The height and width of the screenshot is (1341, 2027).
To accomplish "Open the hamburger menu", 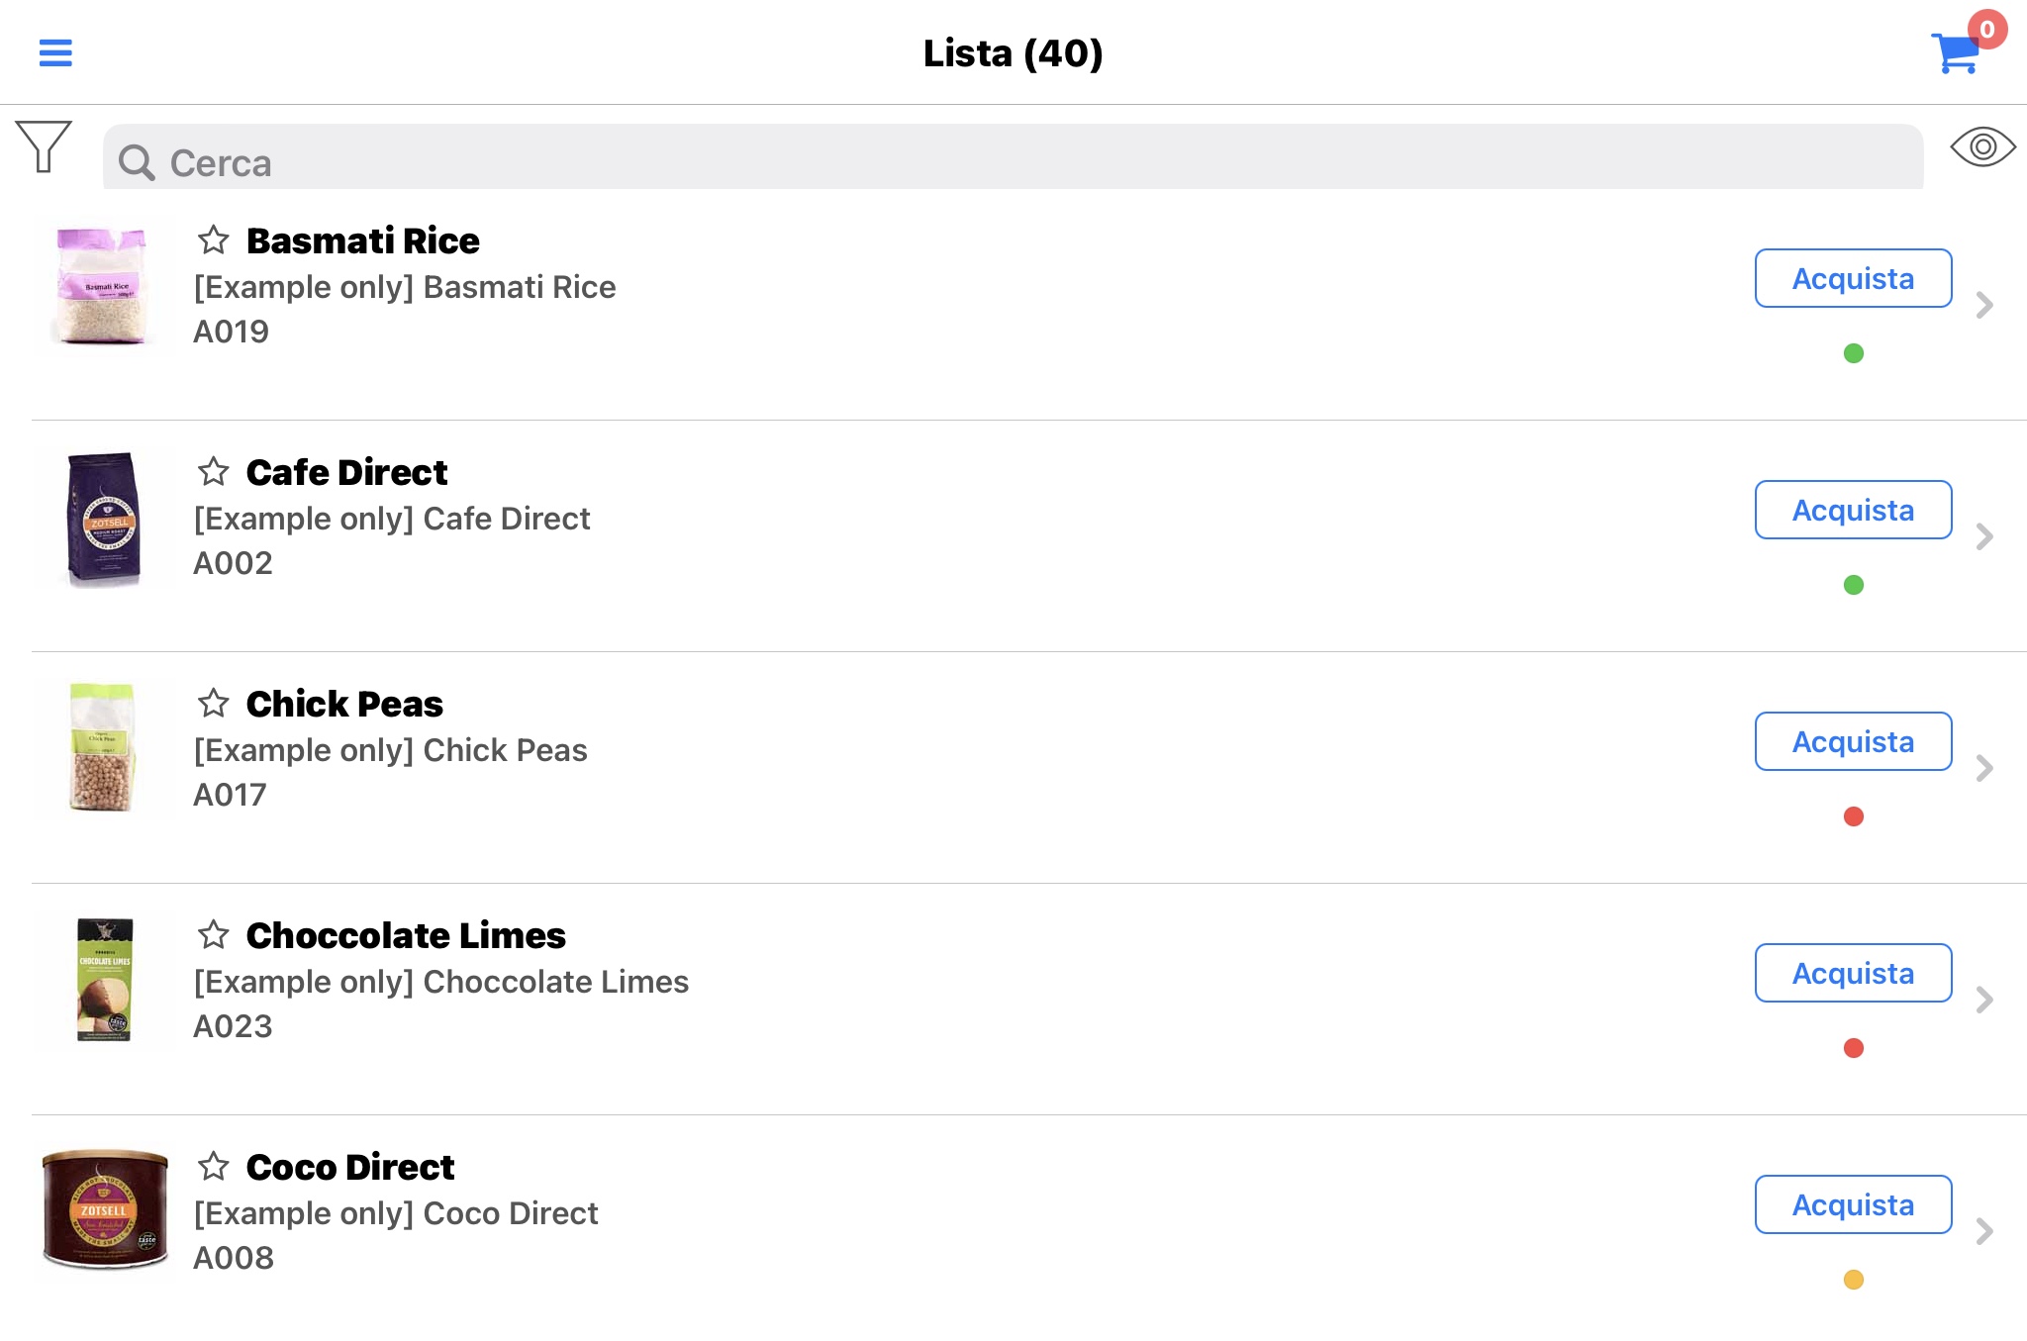I will (x=55, y=52).
